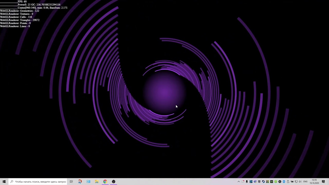Open Bluetooth devices tray icon

point(284,182)
